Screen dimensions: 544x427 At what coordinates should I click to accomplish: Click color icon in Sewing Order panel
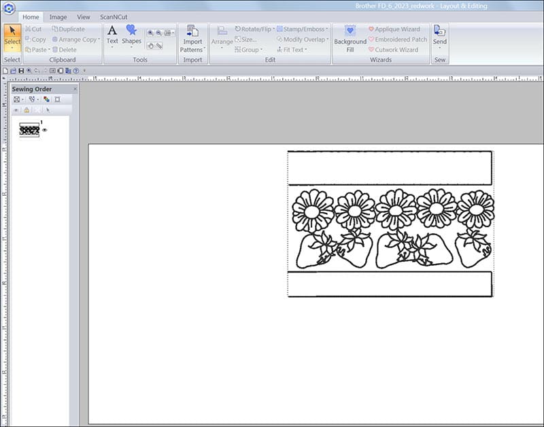(46, 99)
